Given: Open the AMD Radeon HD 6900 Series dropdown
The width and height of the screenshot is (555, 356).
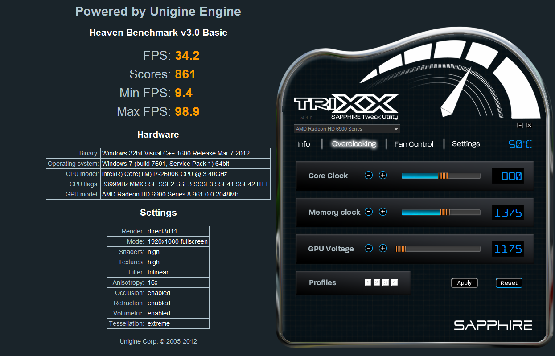Looking at the screenshot, I should [347, 129].
